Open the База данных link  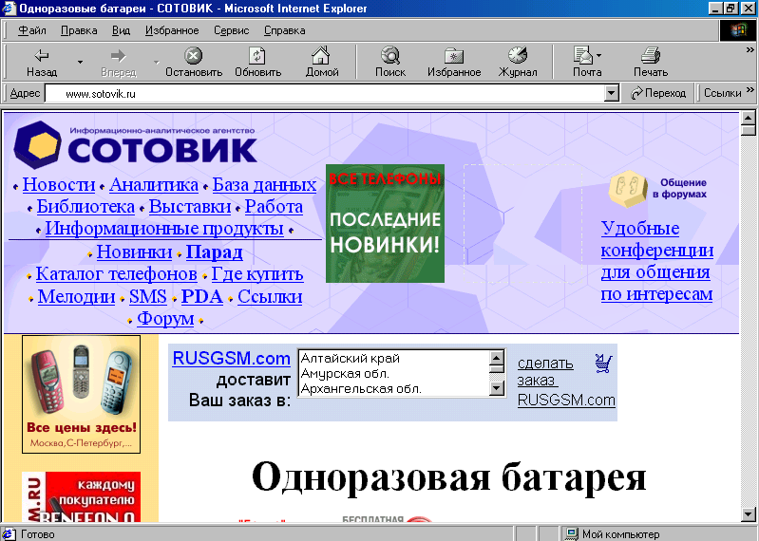264,185
